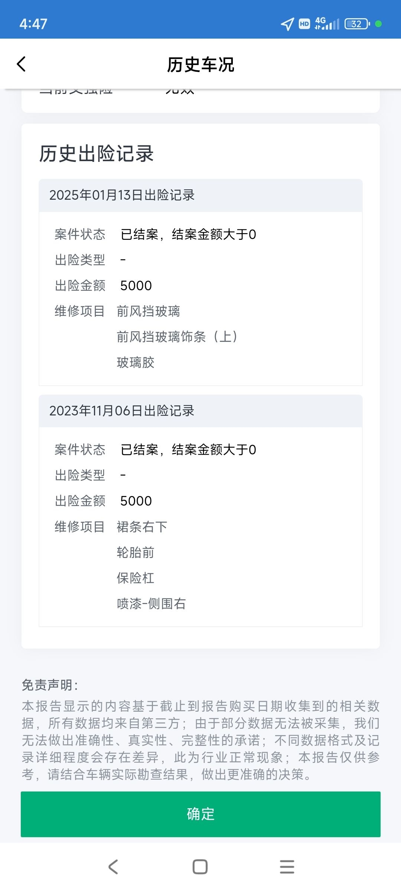
Task: Tap 前风挡玻璃饰条（上）repair item
Action: click(x=177, y=337)
